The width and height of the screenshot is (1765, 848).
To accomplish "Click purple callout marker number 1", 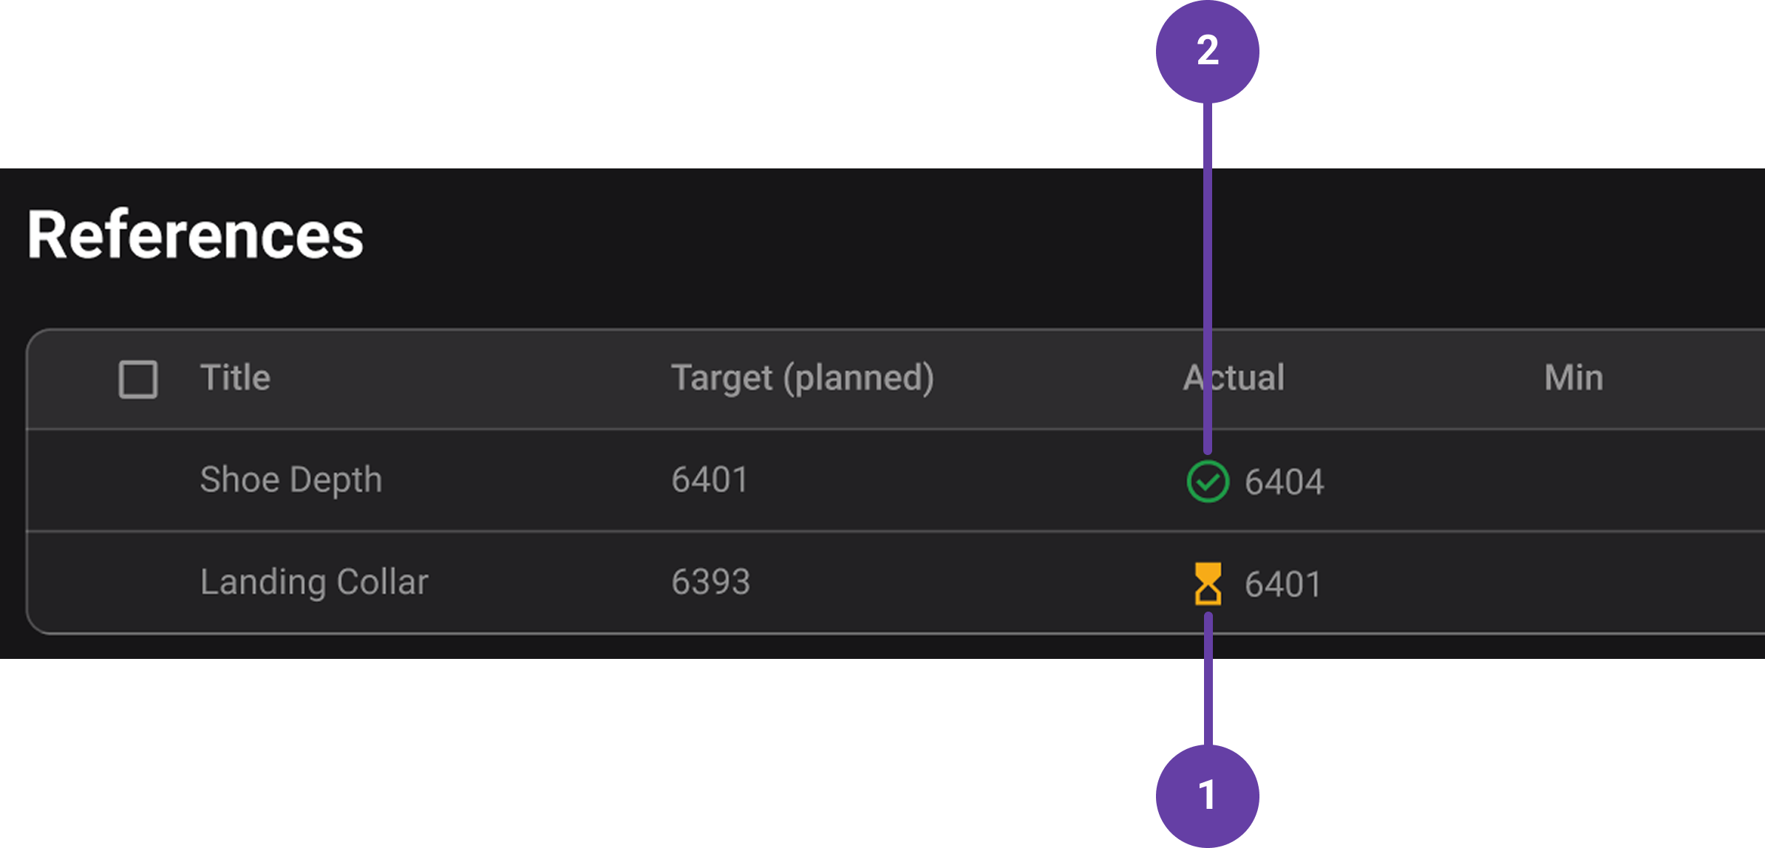I will click(x=1207, y=795).
